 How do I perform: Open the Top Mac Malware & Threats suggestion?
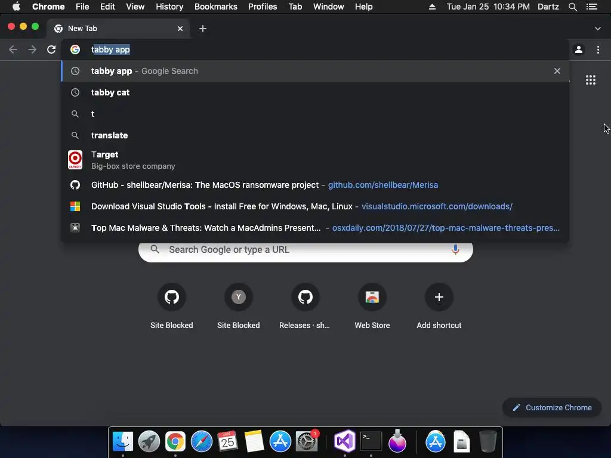pos(315,228)
